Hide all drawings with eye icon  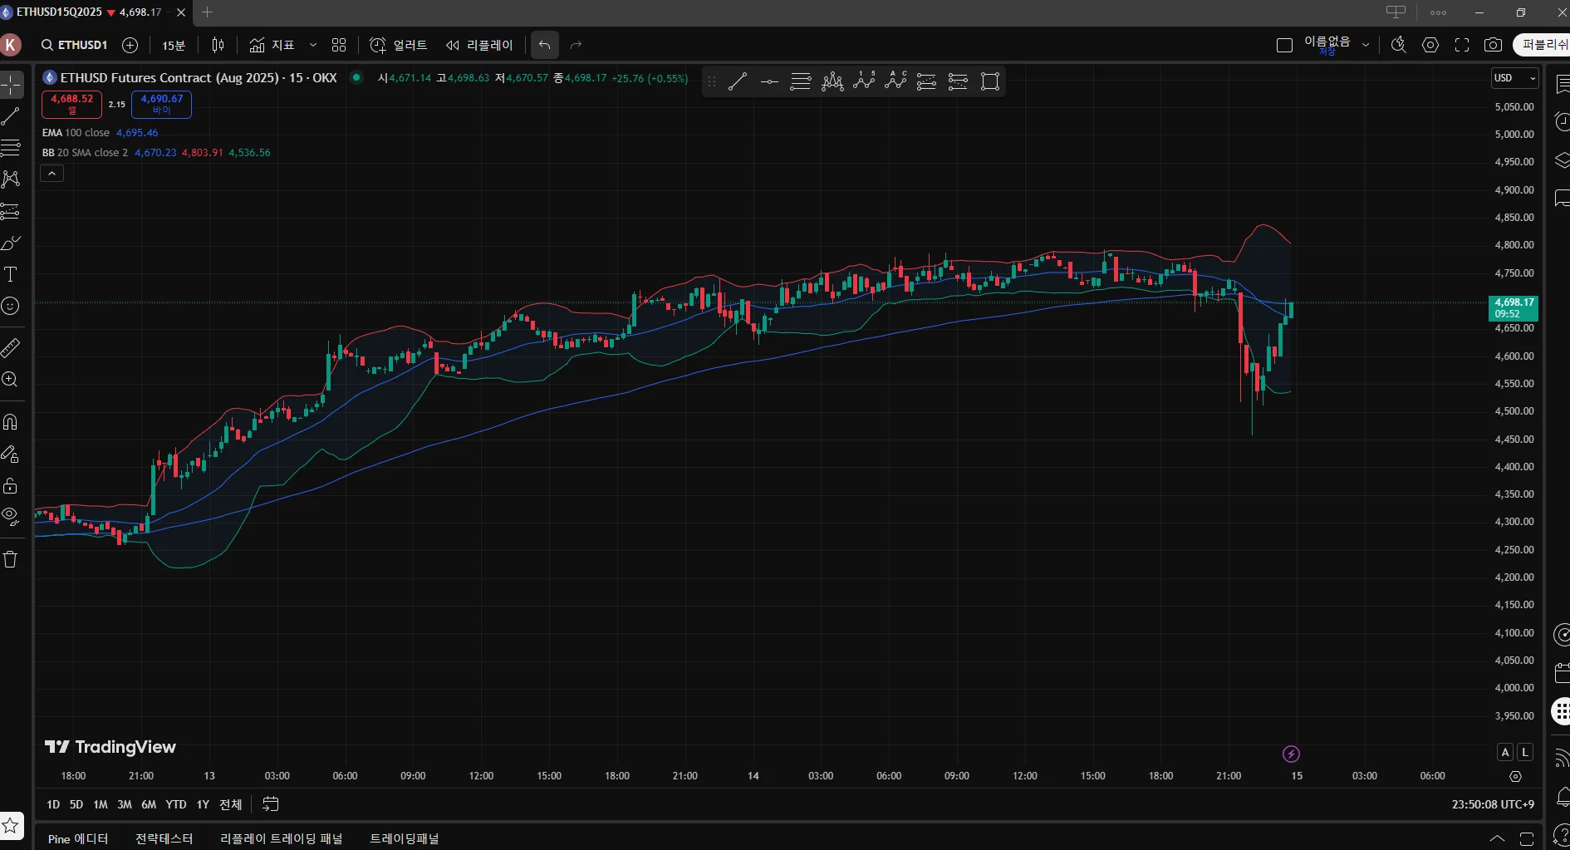[11, 516]
